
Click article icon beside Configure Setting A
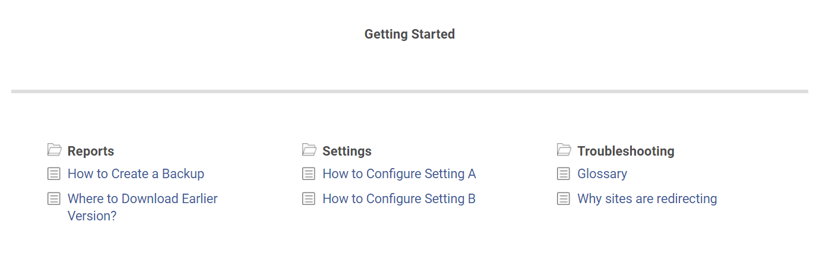click(309, 174)
